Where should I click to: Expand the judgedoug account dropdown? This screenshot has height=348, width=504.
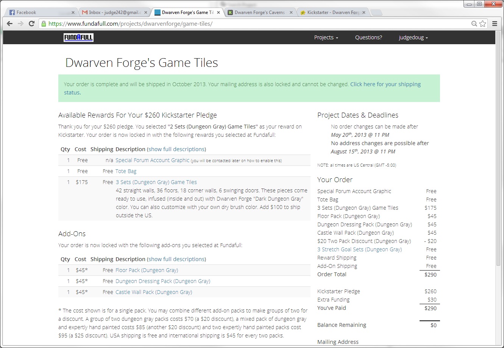(x=413, y=37)
